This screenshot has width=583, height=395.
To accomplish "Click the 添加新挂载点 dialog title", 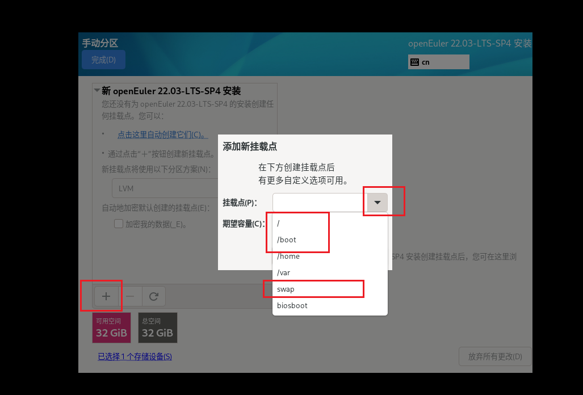I will click(250, 146).
